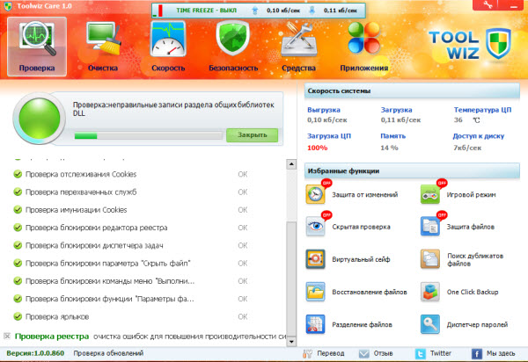
Task: Select Проверка блокировки диспетчера задач row
Action: 130,245
